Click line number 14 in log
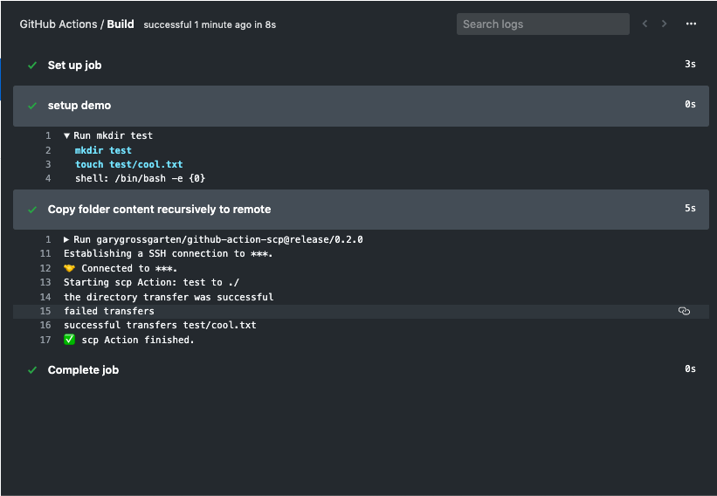 (x=45, y=297)
